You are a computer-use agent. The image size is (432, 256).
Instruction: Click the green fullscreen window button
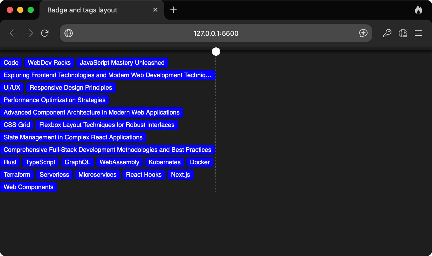31,10
